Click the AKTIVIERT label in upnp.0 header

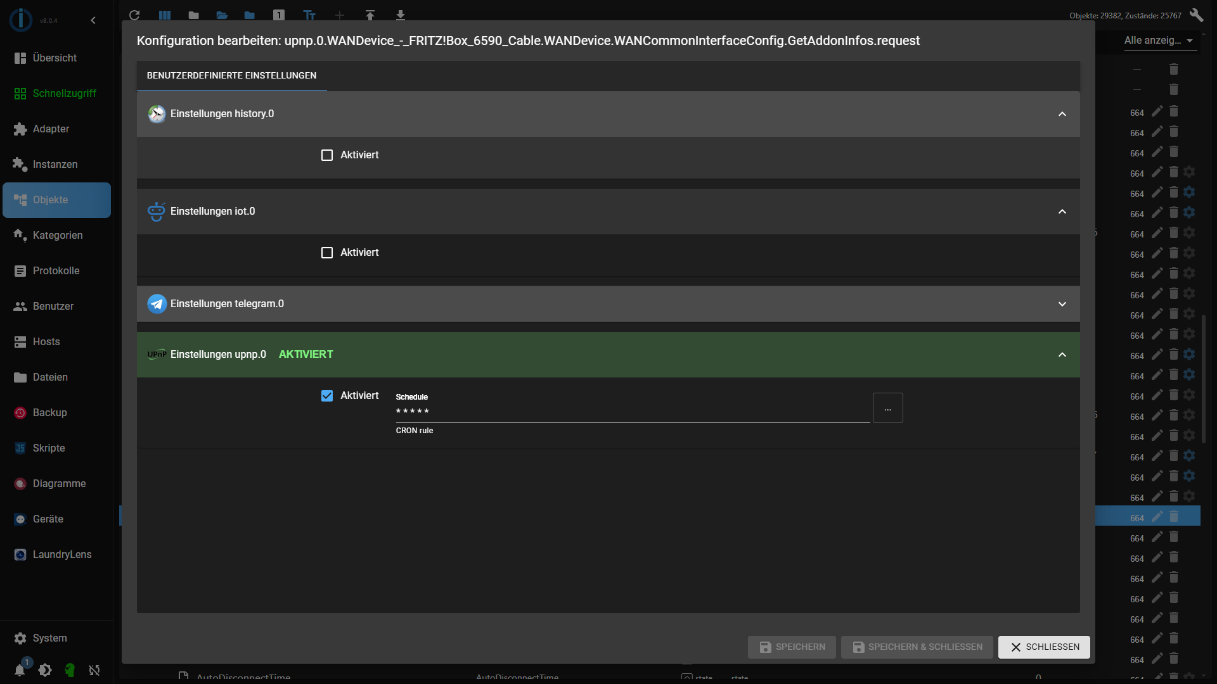coord(306,355)
